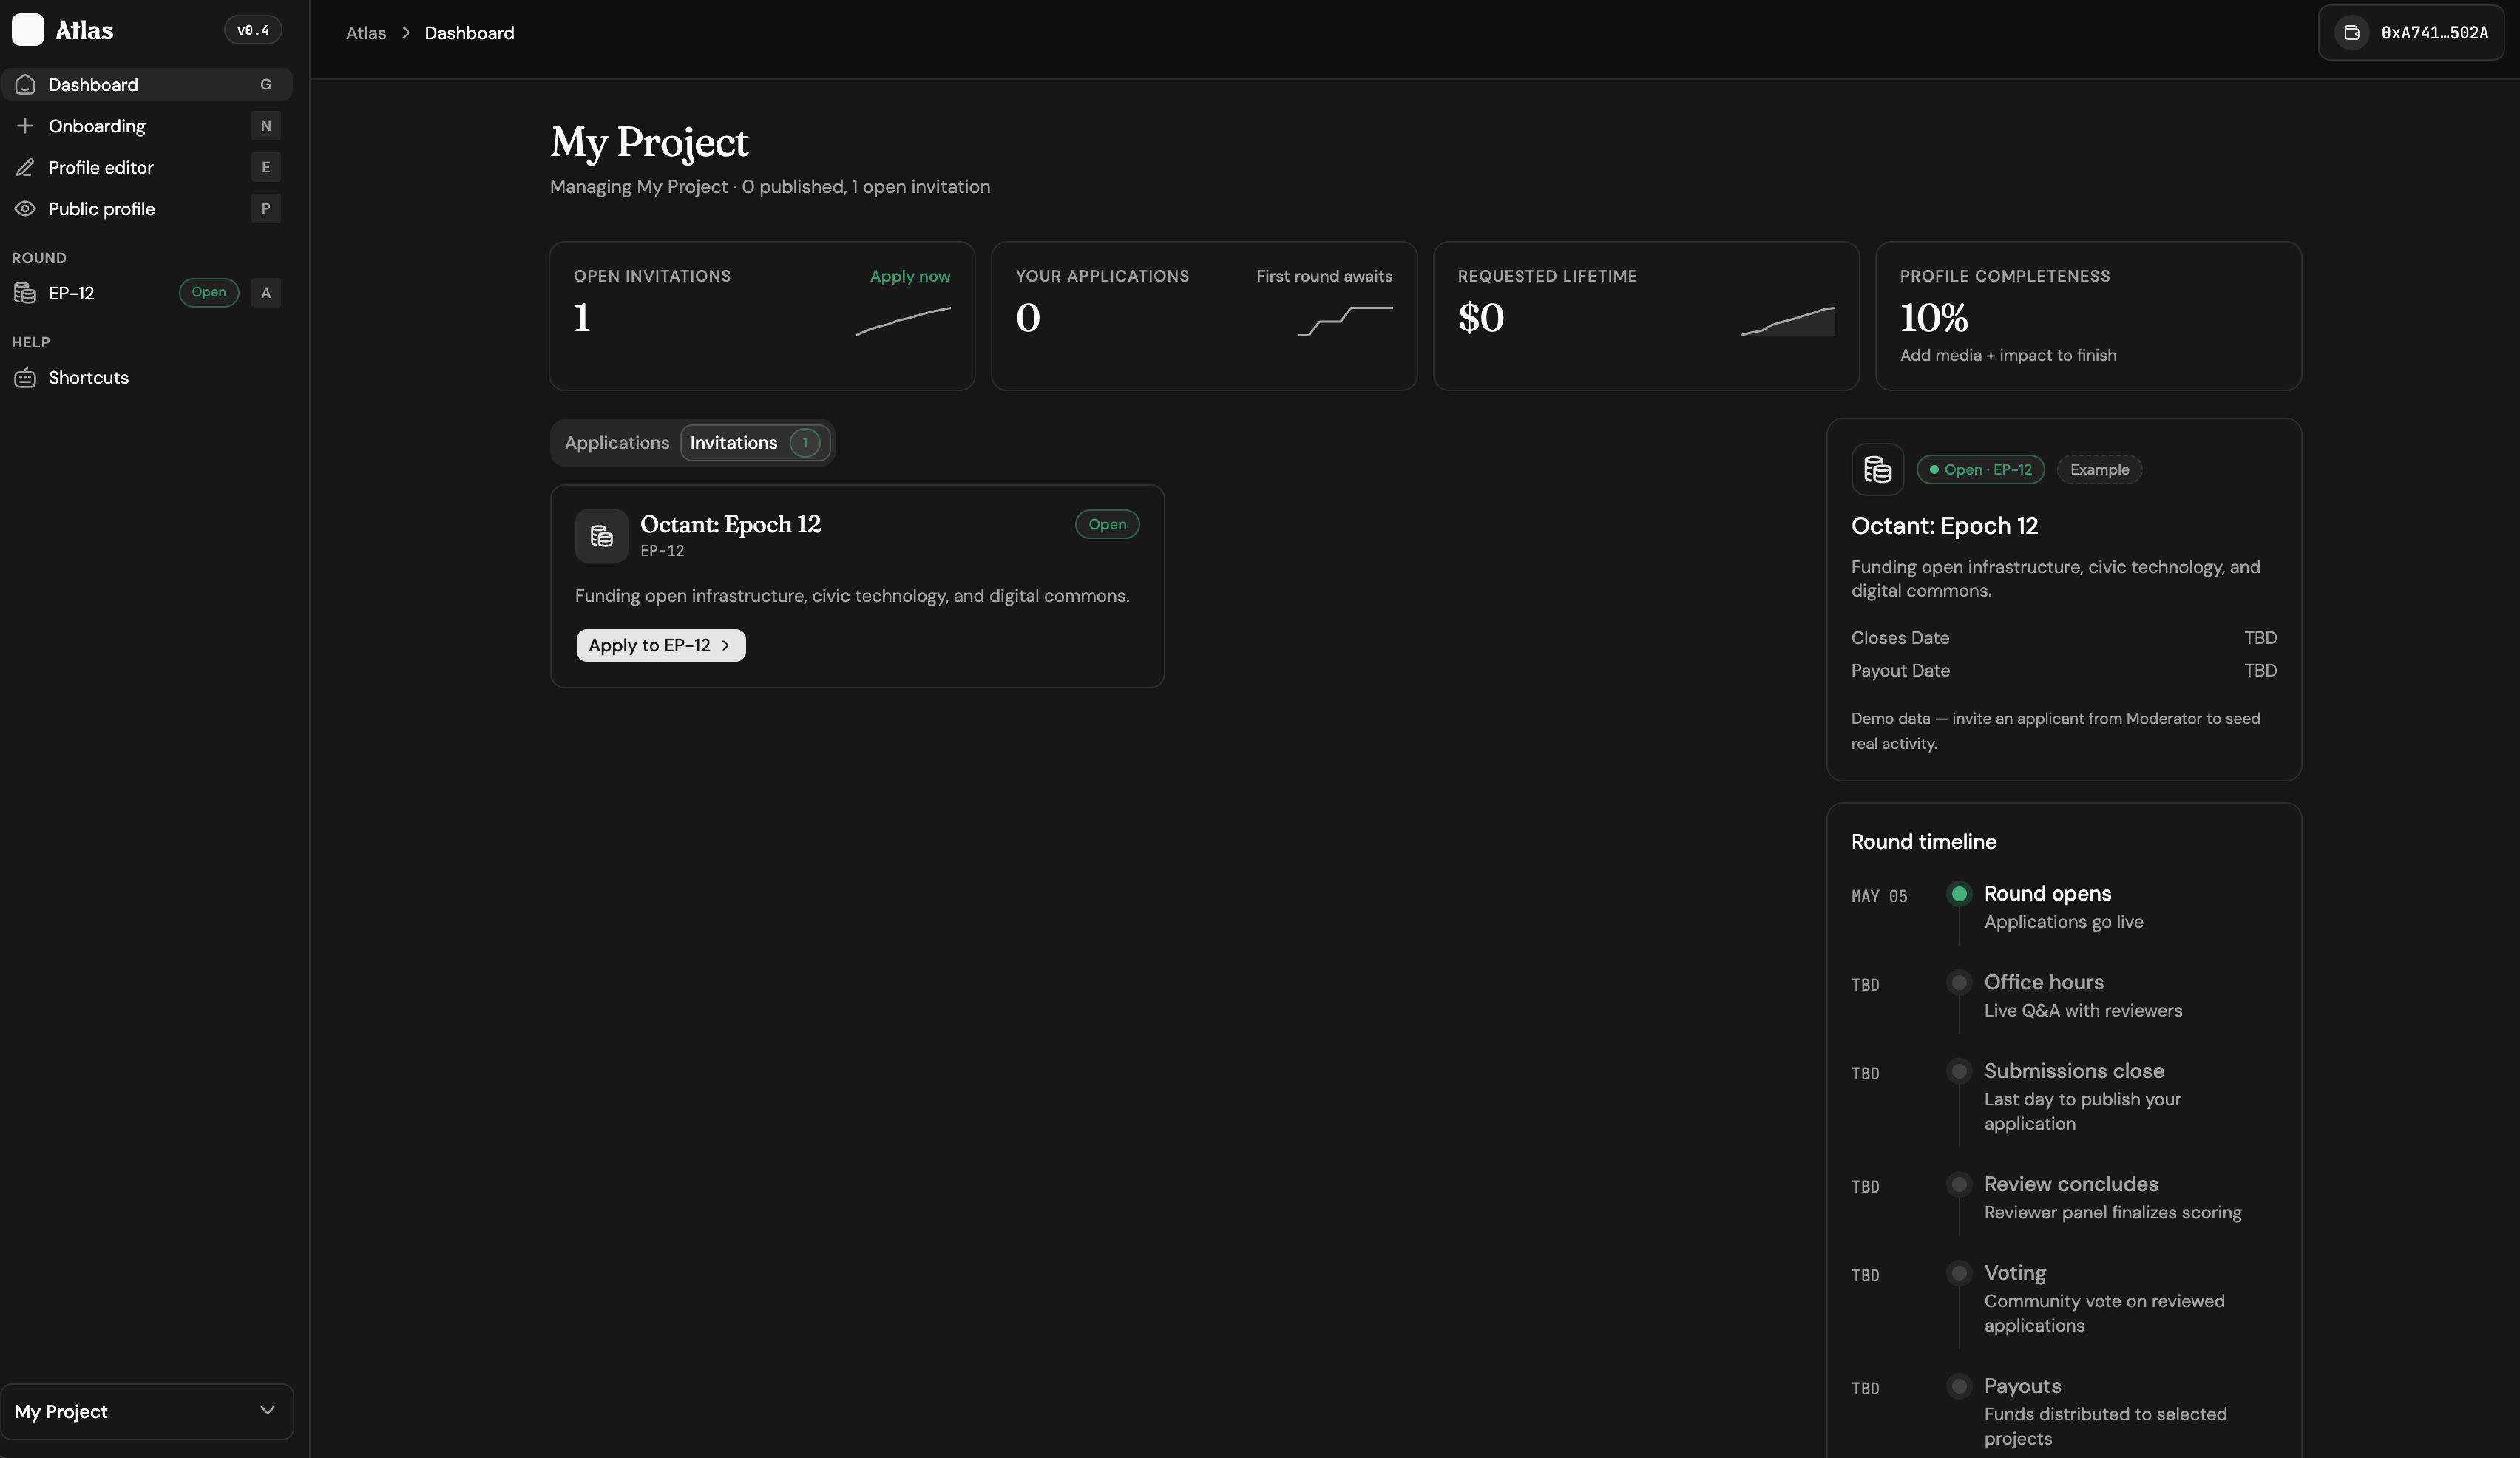Click the Profile editor pencil icon
Image resolution: width=2520 pixels, height=1458 pixels.
[25, 167]
